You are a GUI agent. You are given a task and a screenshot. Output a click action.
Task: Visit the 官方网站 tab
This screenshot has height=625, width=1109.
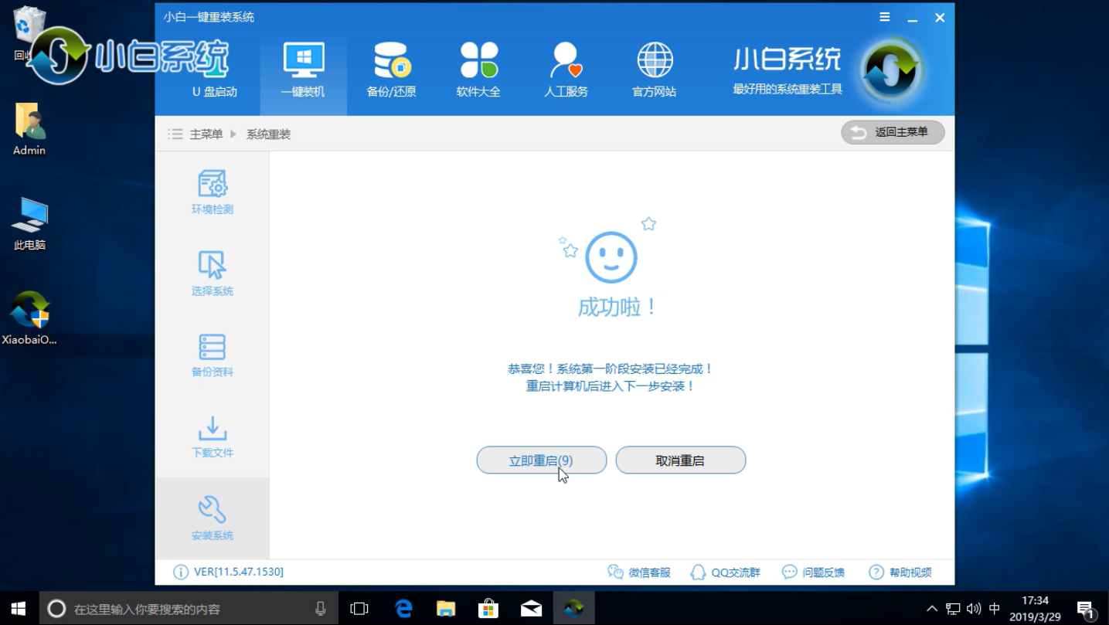[x=654, y=71]
